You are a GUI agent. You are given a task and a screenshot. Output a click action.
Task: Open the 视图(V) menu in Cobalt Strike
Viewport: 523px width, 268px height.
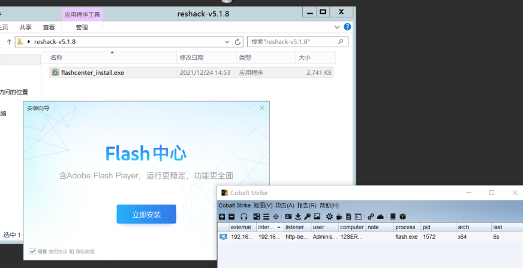tap(263, 205)
